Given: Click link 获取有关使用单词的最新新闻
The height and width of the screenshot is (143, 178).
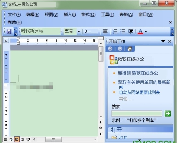Looking at the screenshot, I should coord(144,84).
